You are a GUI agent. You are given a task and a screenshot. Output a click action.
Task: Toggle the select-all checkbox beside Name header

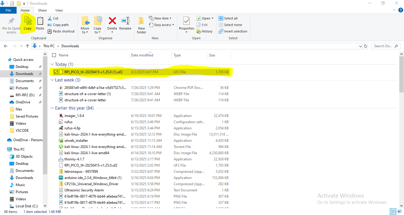(54, 55)
